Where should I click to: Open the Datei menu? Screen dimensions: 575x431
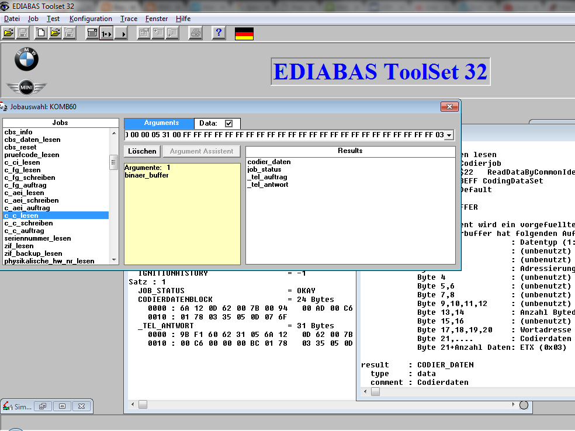tap(12, 19)
